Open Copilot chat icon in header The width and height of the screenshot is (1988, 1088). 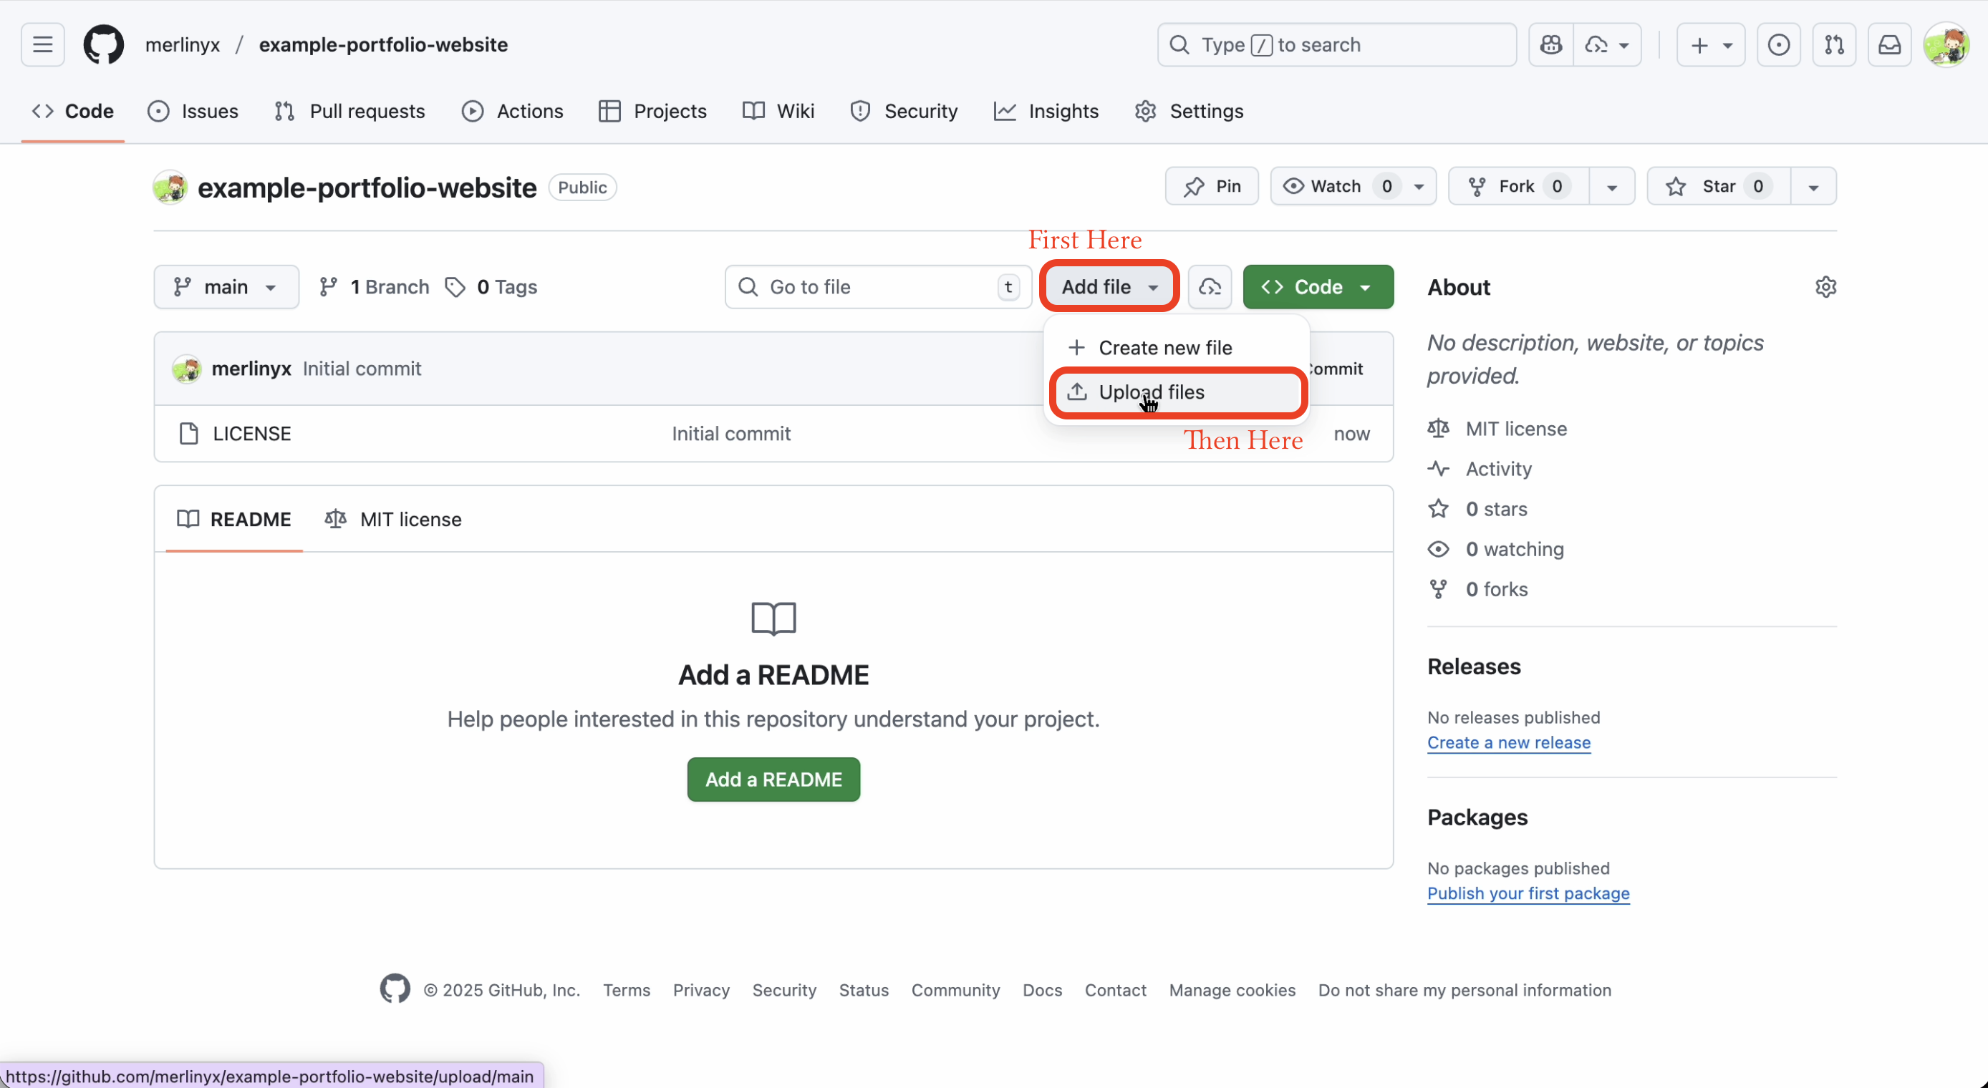tap(1550, 45)
